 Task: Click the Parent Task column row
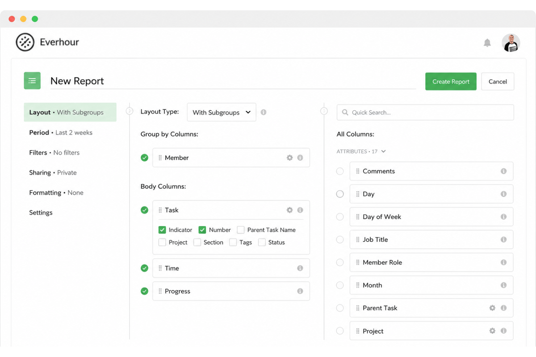click(x=431, y=308)
